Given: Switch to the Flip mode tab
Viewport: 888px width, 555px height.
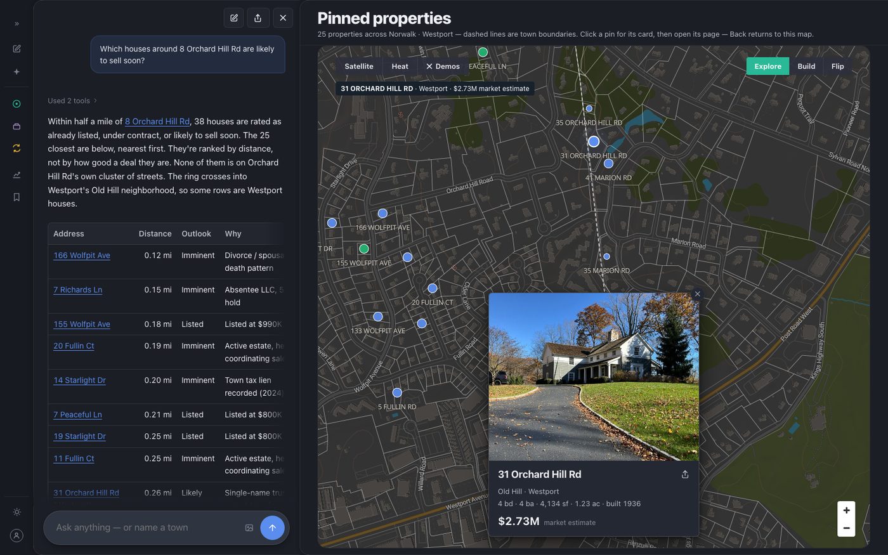Looking at the screenshot, I should point(837,66).
